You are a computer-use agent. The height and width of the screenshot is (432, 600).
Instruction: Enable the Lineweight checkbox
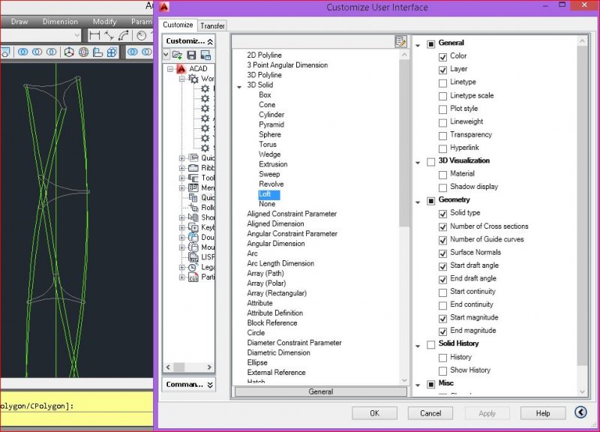[x=442, y=123]
